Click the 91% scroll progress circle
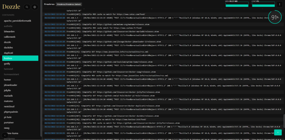The width and height of the screenshot is (285, 140). tap(275, 17)
